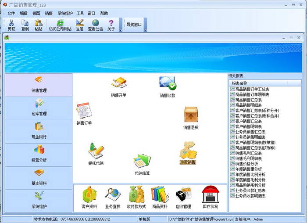Open report 销售价格分析
The image size is (307, 223).
(246, 164)
